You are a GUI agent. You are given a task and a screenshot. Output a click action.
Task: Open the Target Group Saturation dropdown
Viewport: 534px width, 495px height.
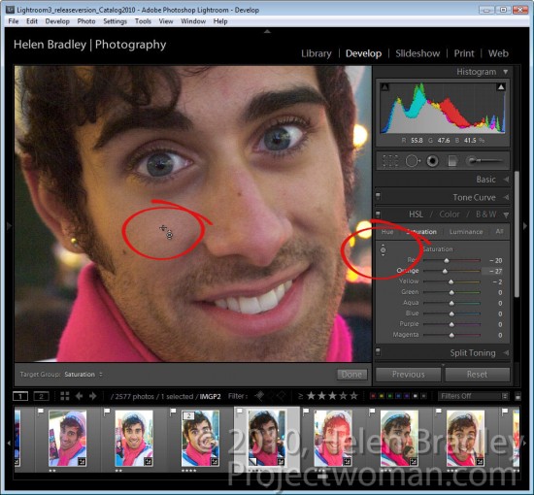[x=83, y=374]
